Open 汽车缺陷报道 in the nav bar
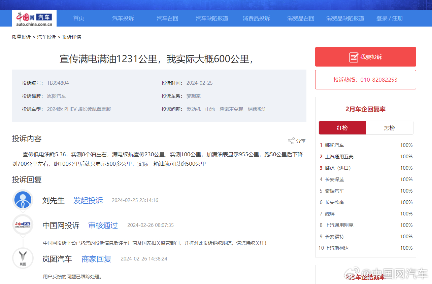Screen dimensions: 432x284 (x=212, y=18)
